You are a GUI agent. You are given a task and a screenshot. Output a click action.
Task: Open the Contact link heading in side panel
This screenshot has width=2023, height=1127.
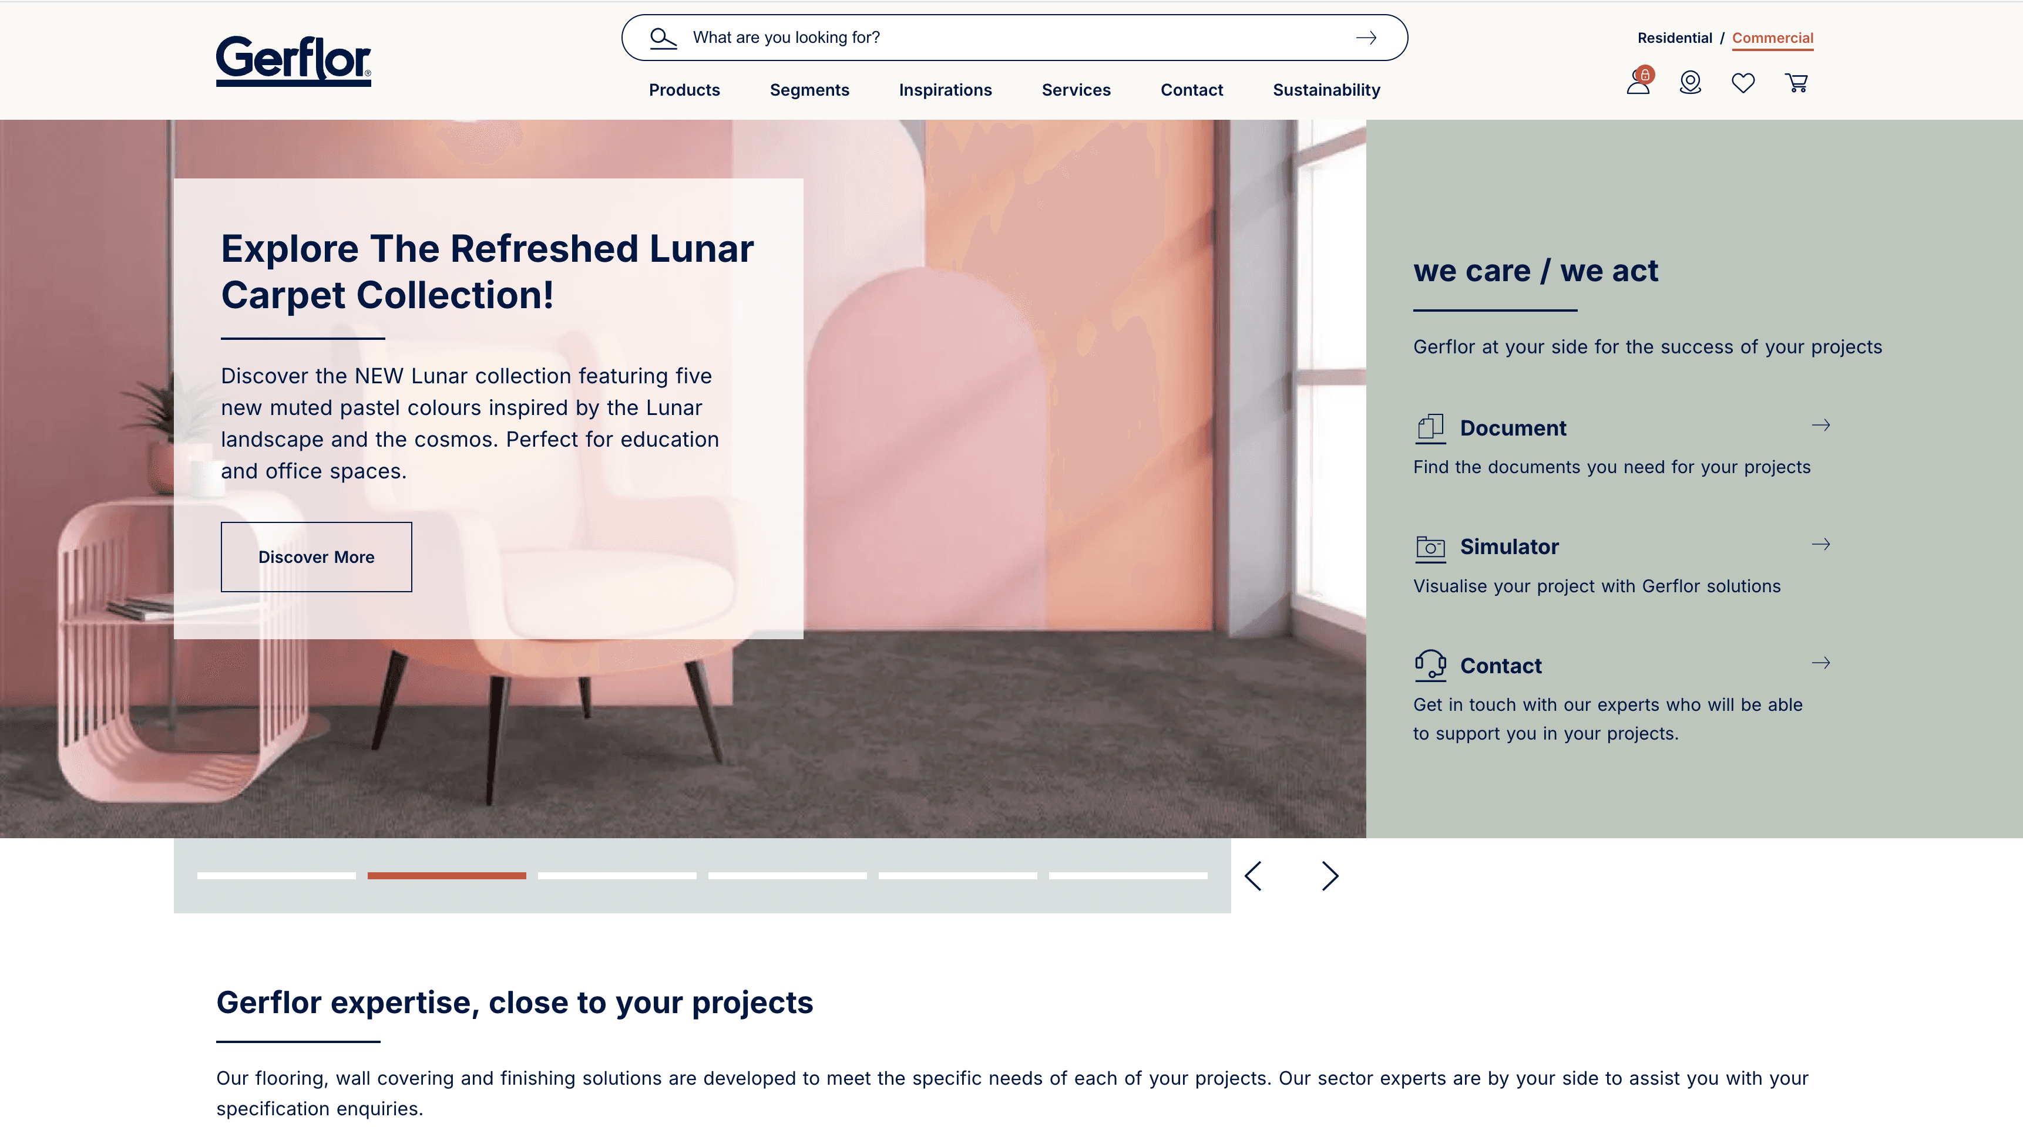(1501, 666)
